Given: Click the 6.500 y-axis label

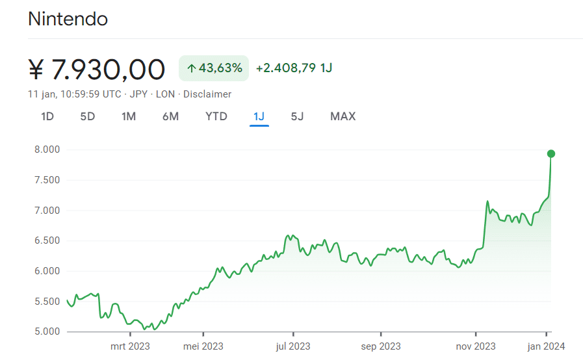Looking at the screenshot, I should coord(47,241).
